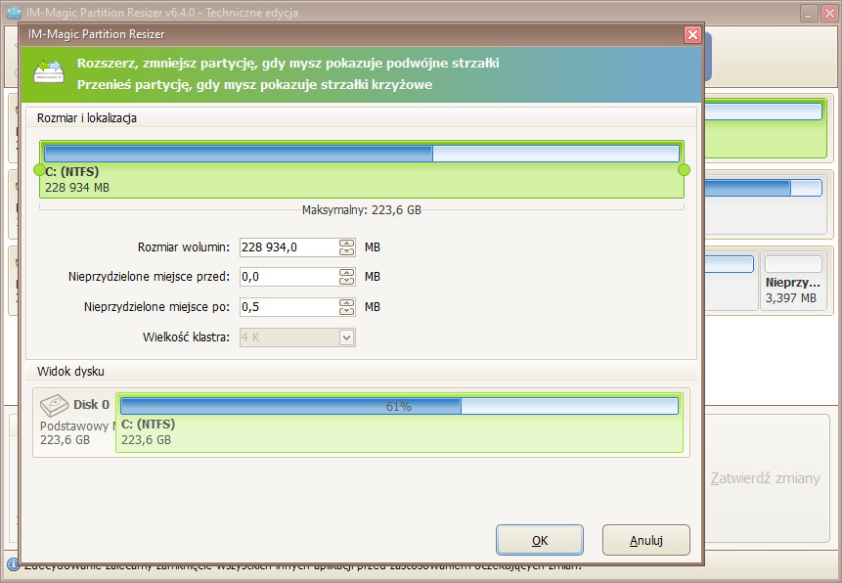The image size is (842, 583).
Task: Click the right green resize handle
Action: [684, 170]
